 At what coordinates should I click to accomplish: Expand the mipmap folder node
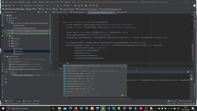coord(9,43)
